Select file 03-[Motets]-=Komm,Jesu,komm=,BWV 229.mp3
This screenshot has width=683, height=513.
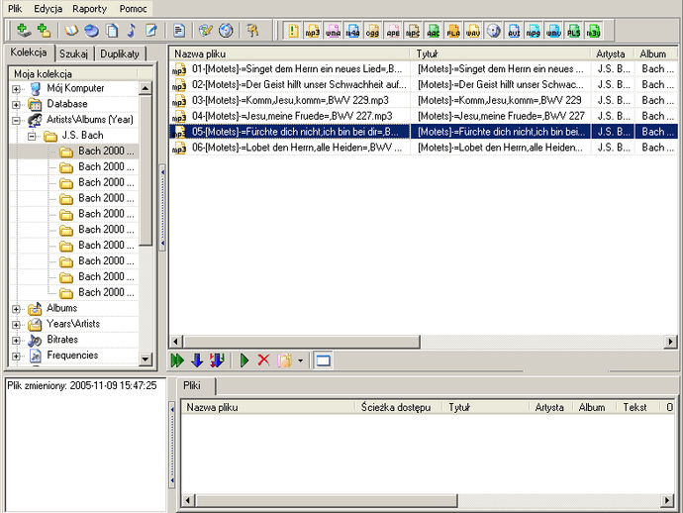289,100
